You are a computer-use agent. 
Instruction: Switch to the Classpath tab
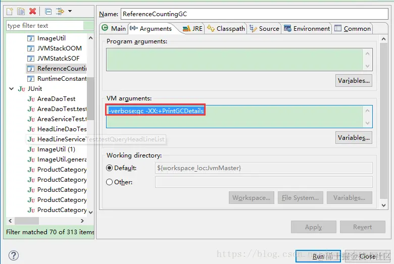[226, 28]
